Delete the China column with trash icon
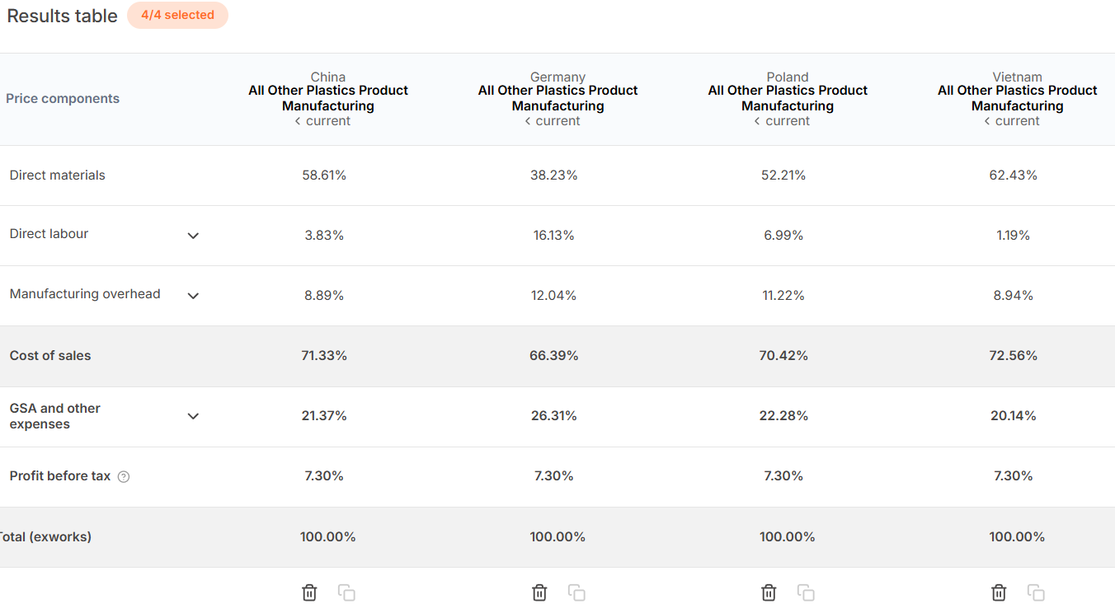The width and height of the screenshot is (1115, 613). pyautogui.click(x=309, y=592)
